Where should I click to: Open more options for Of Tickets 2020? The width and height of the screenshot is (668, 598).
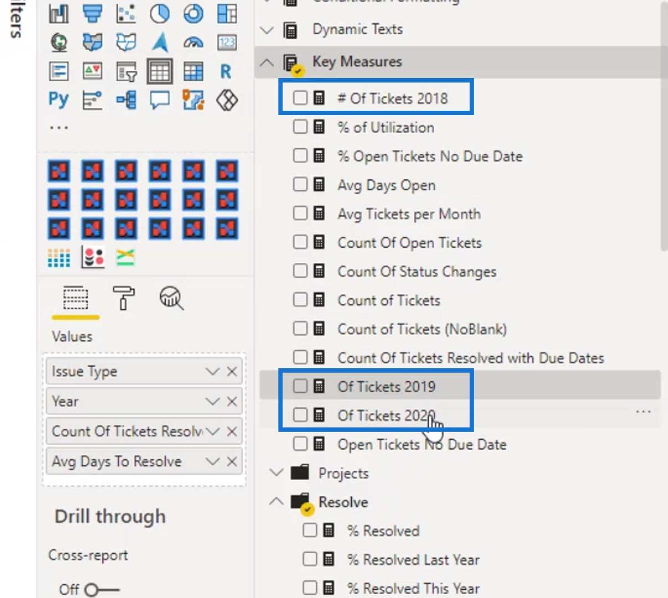643,411
